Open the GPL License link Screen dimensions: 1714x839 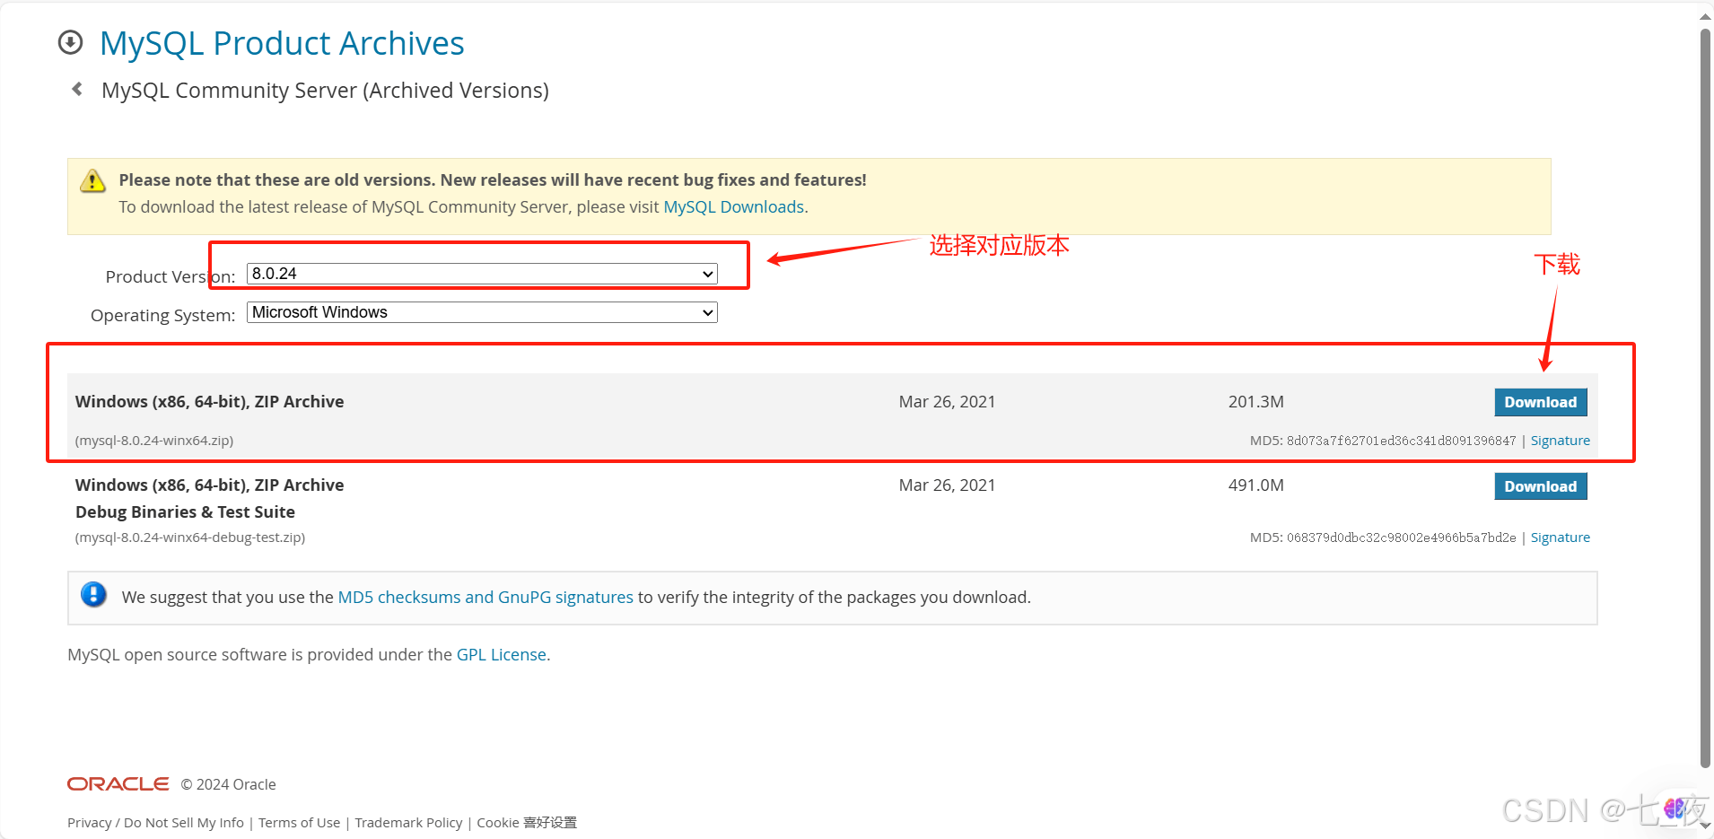pyautogui.click(x=501, y=655)
